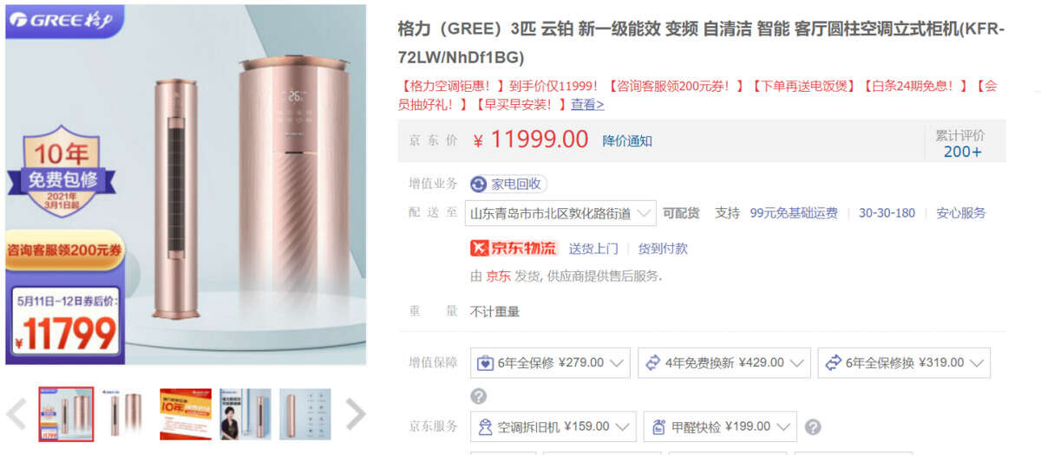Click the 查看> promotions link
This screenshot has width=1041, height=455.
(x=587, y=104)
